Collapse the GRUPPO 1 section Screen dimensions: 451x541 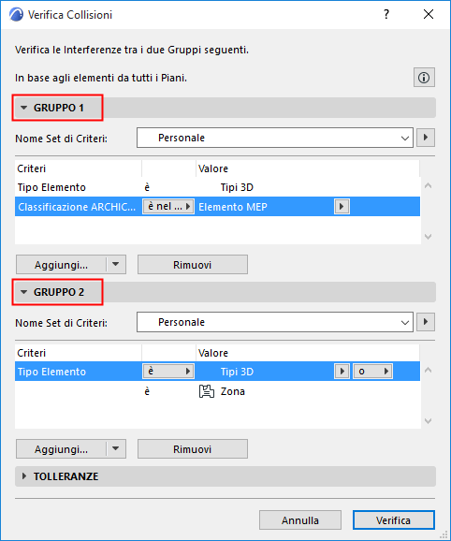coord(23,108)
